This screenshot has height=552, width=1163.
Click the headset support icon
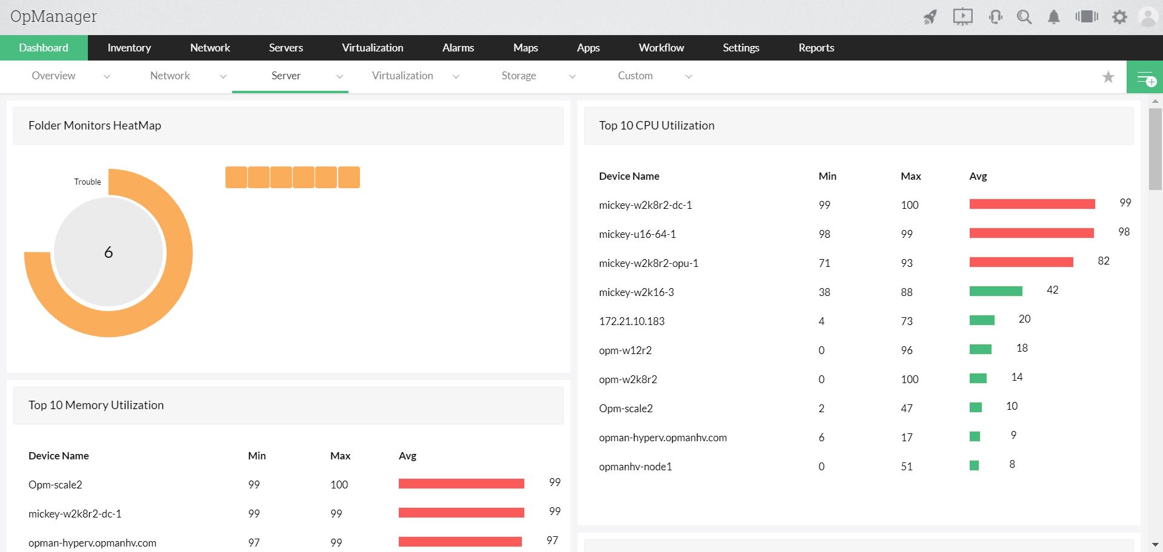point(995,17)
